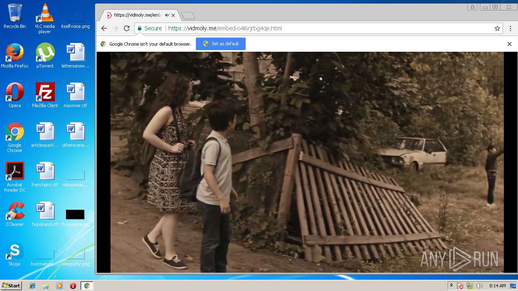518x291 pixels.
Task: Launch CCleaner from the desktop
Action: (15, 214)
